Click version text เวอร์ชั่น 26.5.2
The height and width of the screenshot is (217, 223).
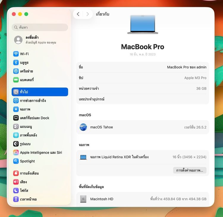pyautogui.click(x=195, y=127)
